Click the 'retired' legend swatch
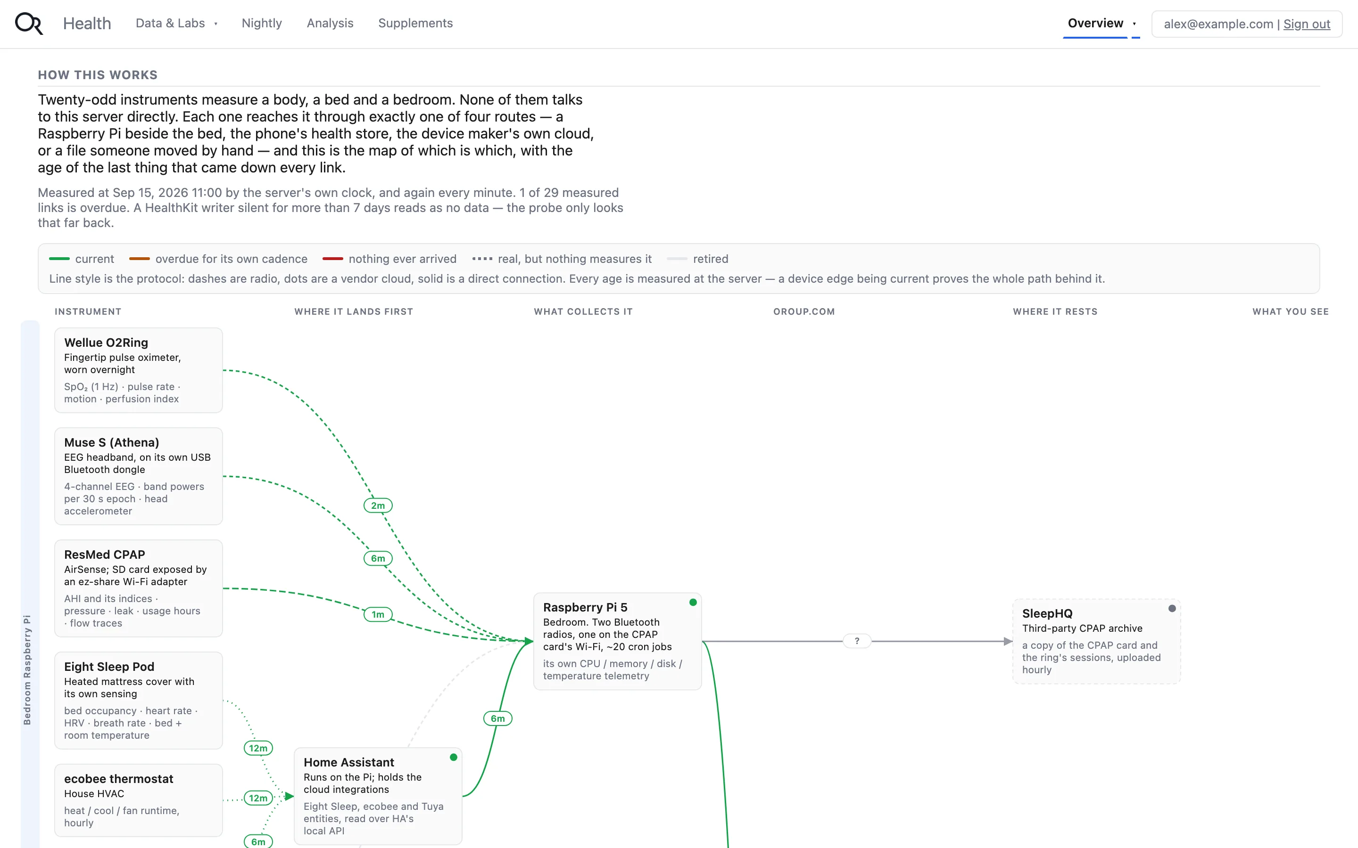Image resolution: width=1358 pixels, height=848 pixels. 677,259
